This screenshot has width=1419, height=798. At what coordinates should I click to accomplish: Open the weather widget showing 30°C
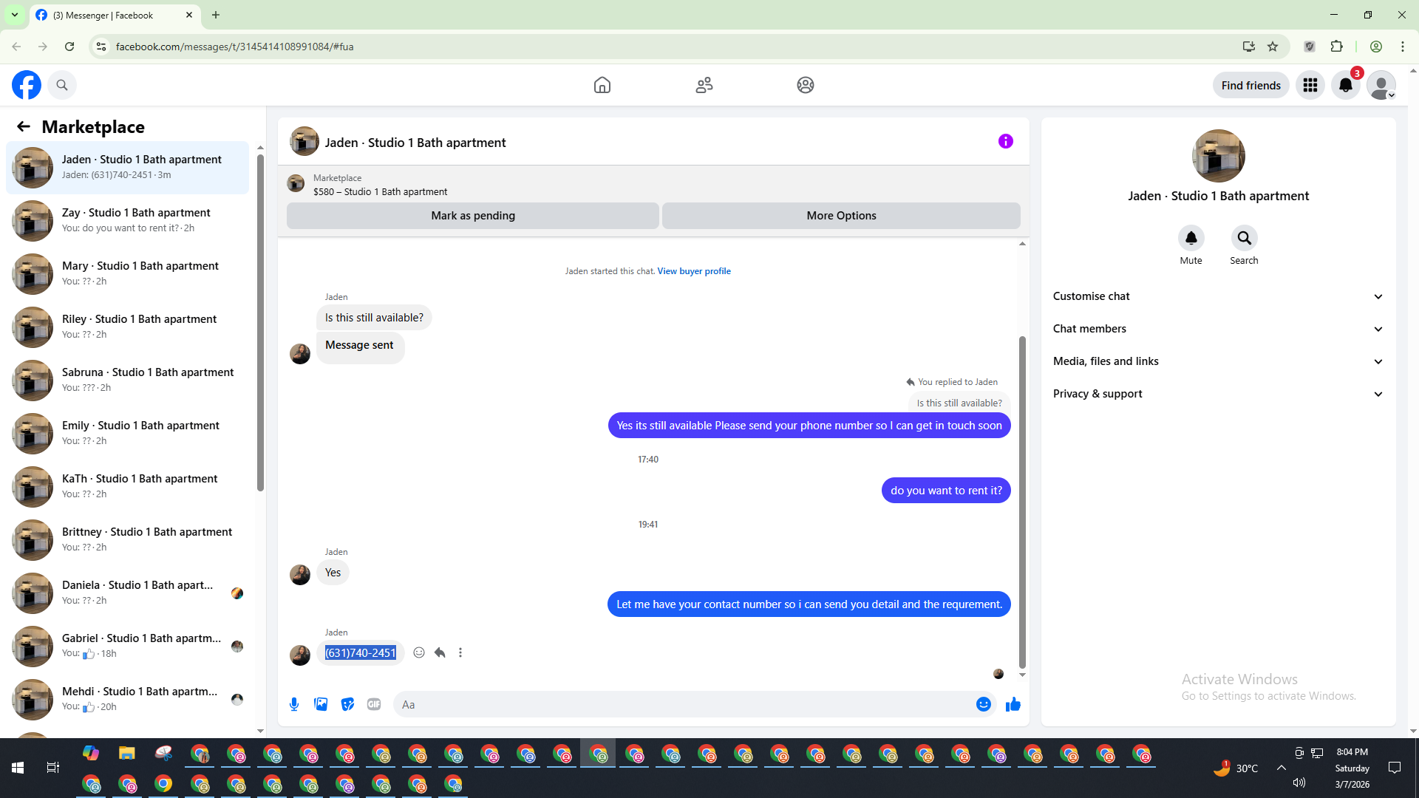[1235, 768]
